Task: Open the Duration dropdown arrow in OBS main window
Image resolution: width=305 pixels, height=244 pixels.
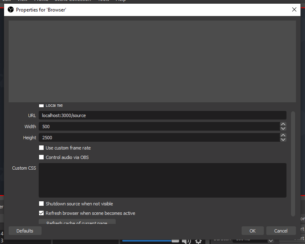Action: pos(270,240)
